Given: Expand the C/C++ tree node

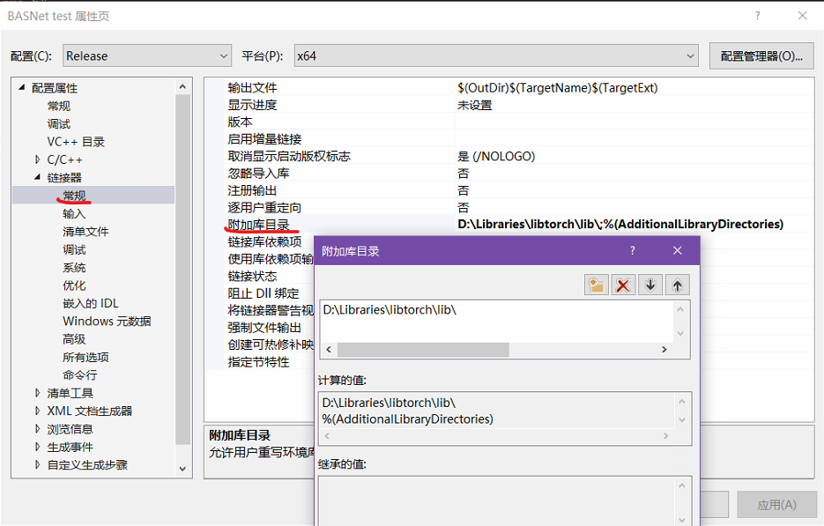Looking at the screenshot, I should tap(37, 159).
